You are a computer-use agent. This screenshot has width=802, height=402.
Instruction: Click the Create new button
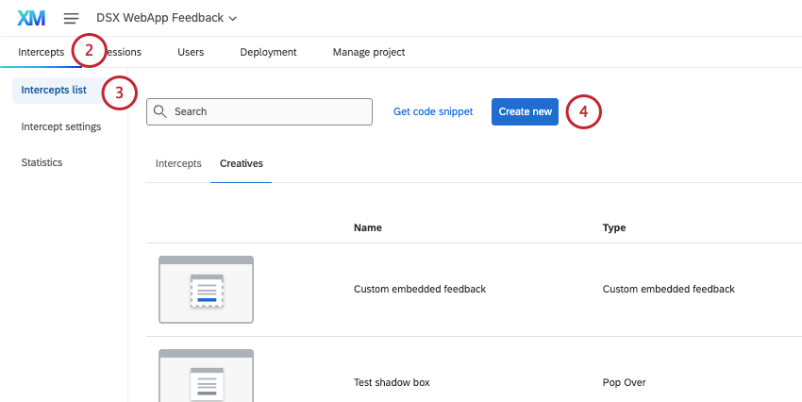[525, 111]
